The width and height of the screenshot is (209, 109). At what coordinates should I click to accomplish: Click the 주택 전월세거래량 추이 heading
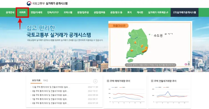click(165, 81)
